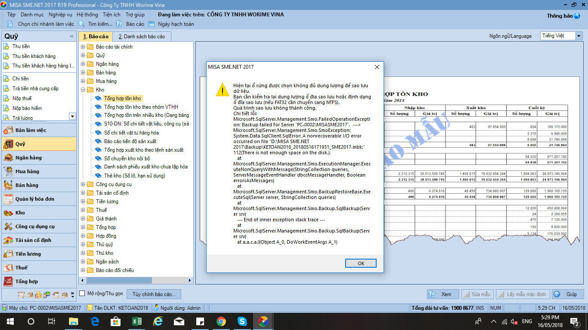Select the Thẻ kho report icon
Image resolution: width=588 pixels, height=330 pixels.
point(99,176)
